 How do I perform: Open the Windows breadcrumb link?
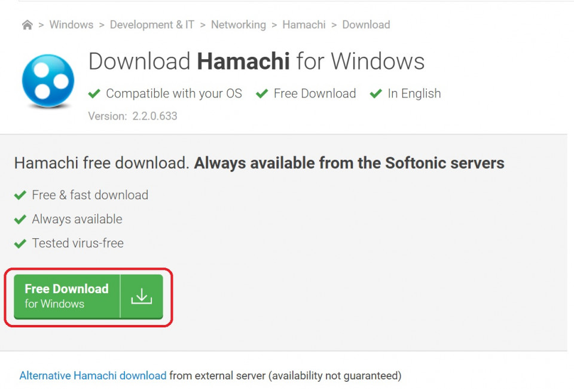(x=71, y=25)
